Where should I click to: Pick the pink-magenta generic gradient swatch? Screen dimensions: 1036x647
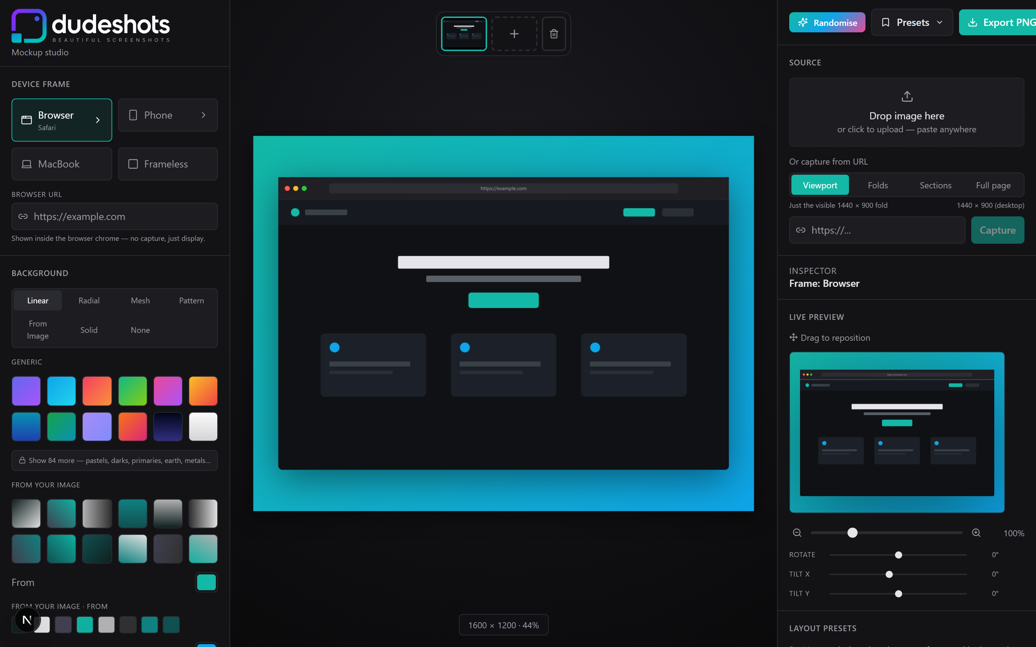click(x=168, y=391)
